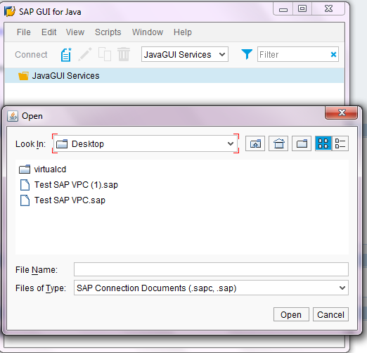Open the Edit menu
The width and height of the screenshot is (367, 353).
coord(49,32)
